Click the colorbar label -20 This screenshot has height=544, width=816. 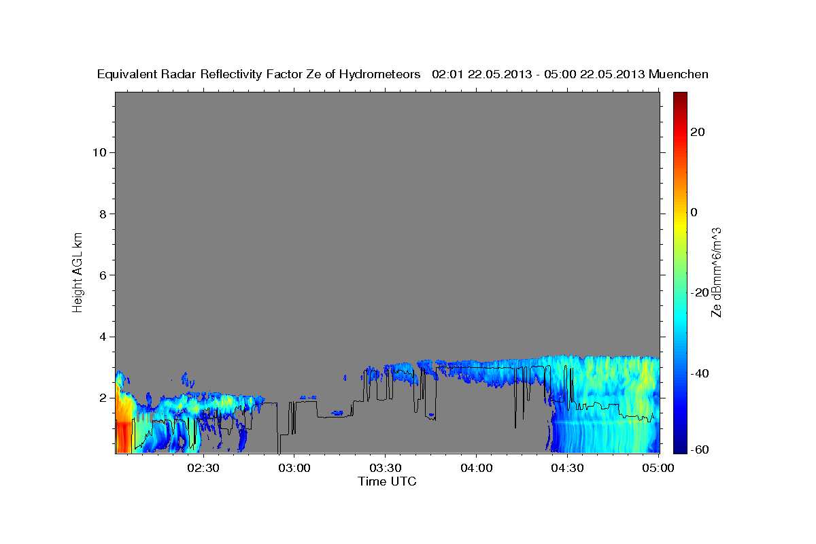coord(700,292)
